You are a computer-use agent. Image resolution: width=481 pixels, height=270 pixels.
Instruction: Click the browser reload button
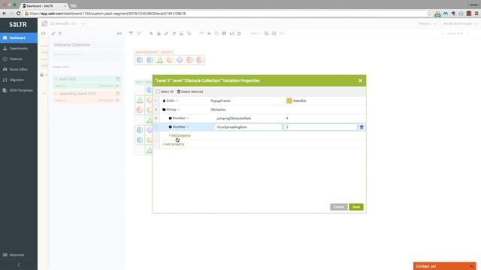coord(18,13)
